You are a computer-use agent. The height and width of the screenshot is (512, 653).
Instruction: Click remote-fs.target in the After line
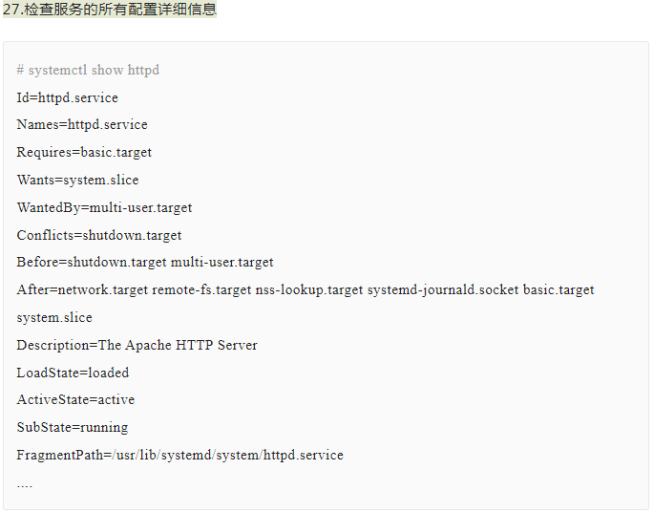[188, 290]
